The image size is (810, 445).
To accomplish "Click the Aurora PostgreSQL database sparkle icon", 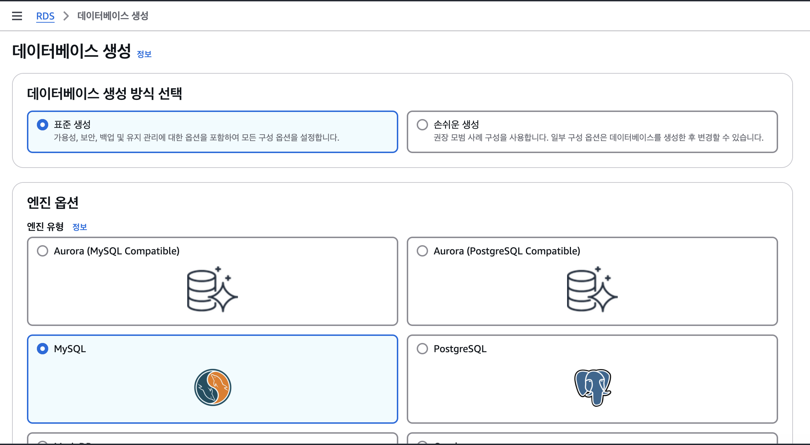I will click(x=592, y=289).
